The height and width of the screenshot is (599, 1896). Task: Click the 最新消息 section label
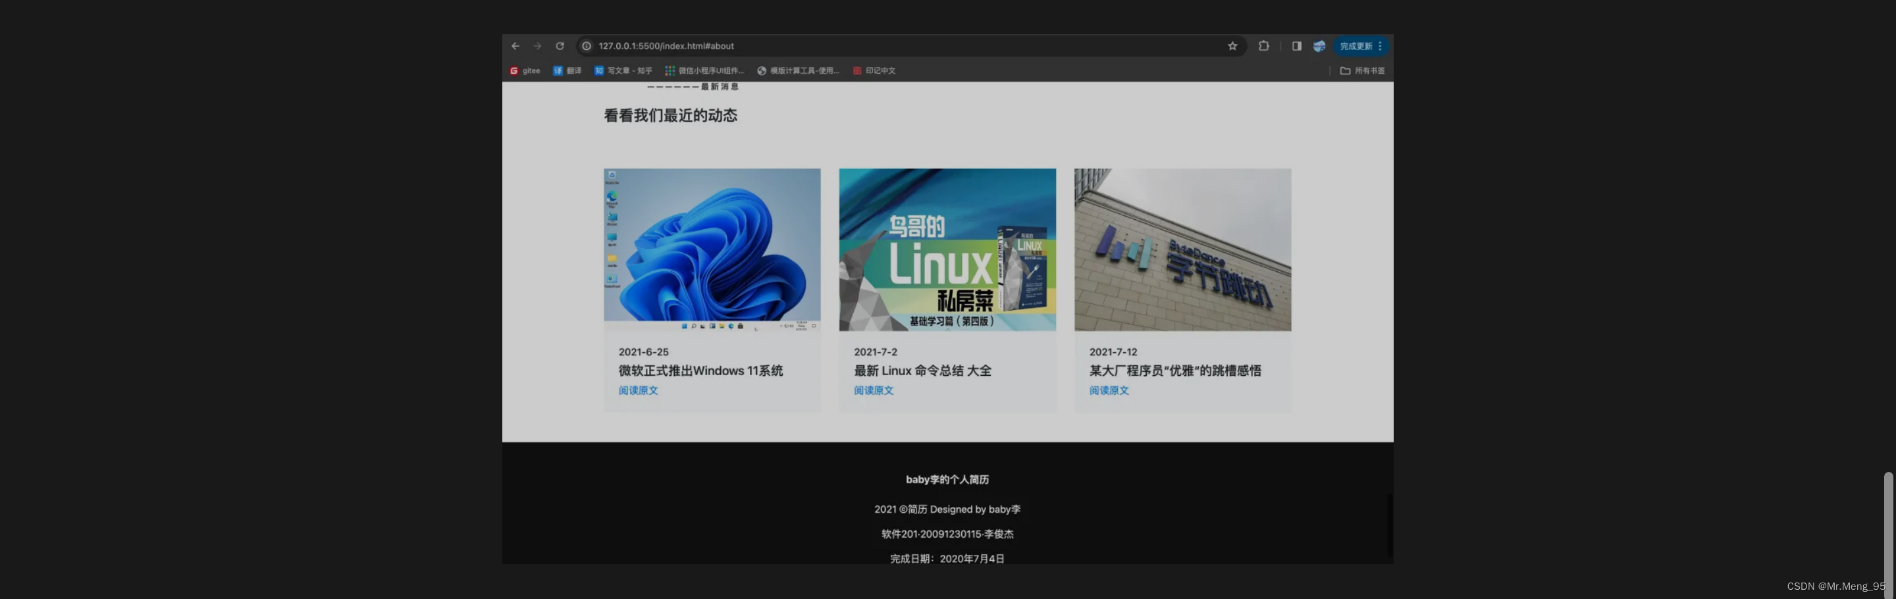(720, 87)
